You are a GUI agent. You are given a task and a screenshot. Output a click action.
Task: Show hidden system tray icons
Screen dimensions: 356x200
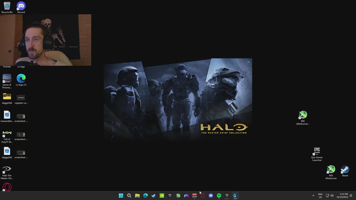pyautogui.click(x=313, y=196)
